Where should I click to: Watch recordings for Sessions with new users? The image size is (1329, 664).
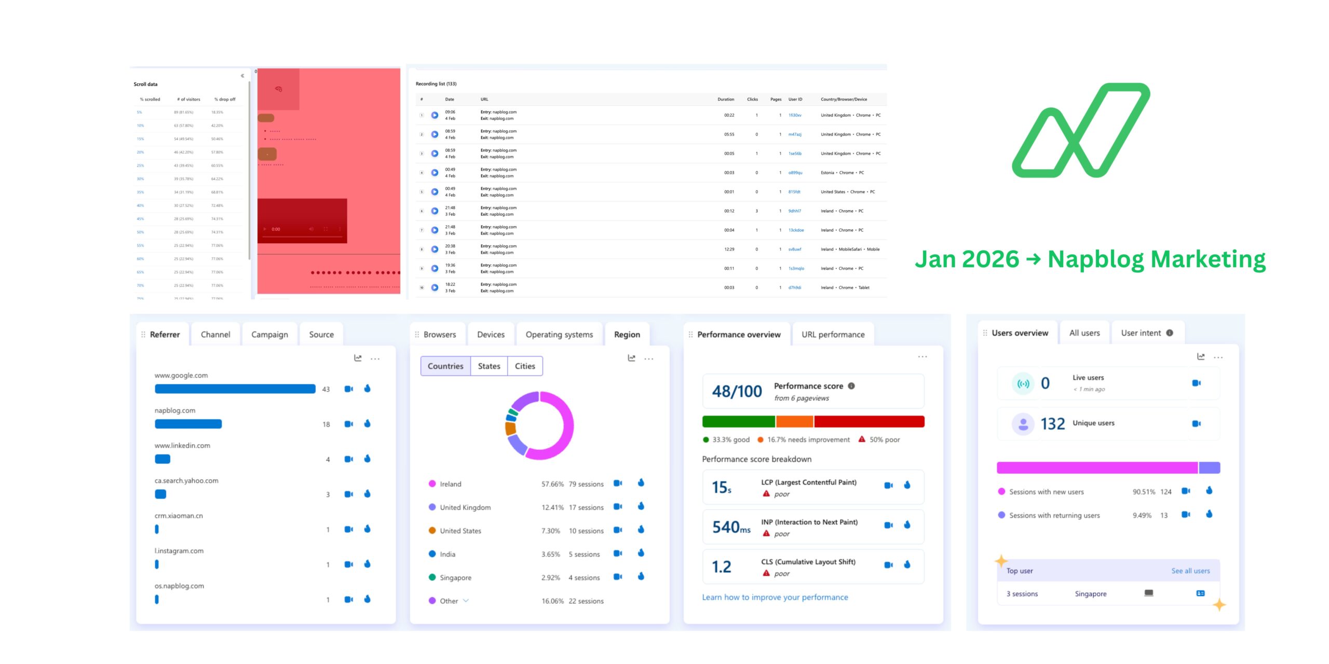coord(1186,491)
